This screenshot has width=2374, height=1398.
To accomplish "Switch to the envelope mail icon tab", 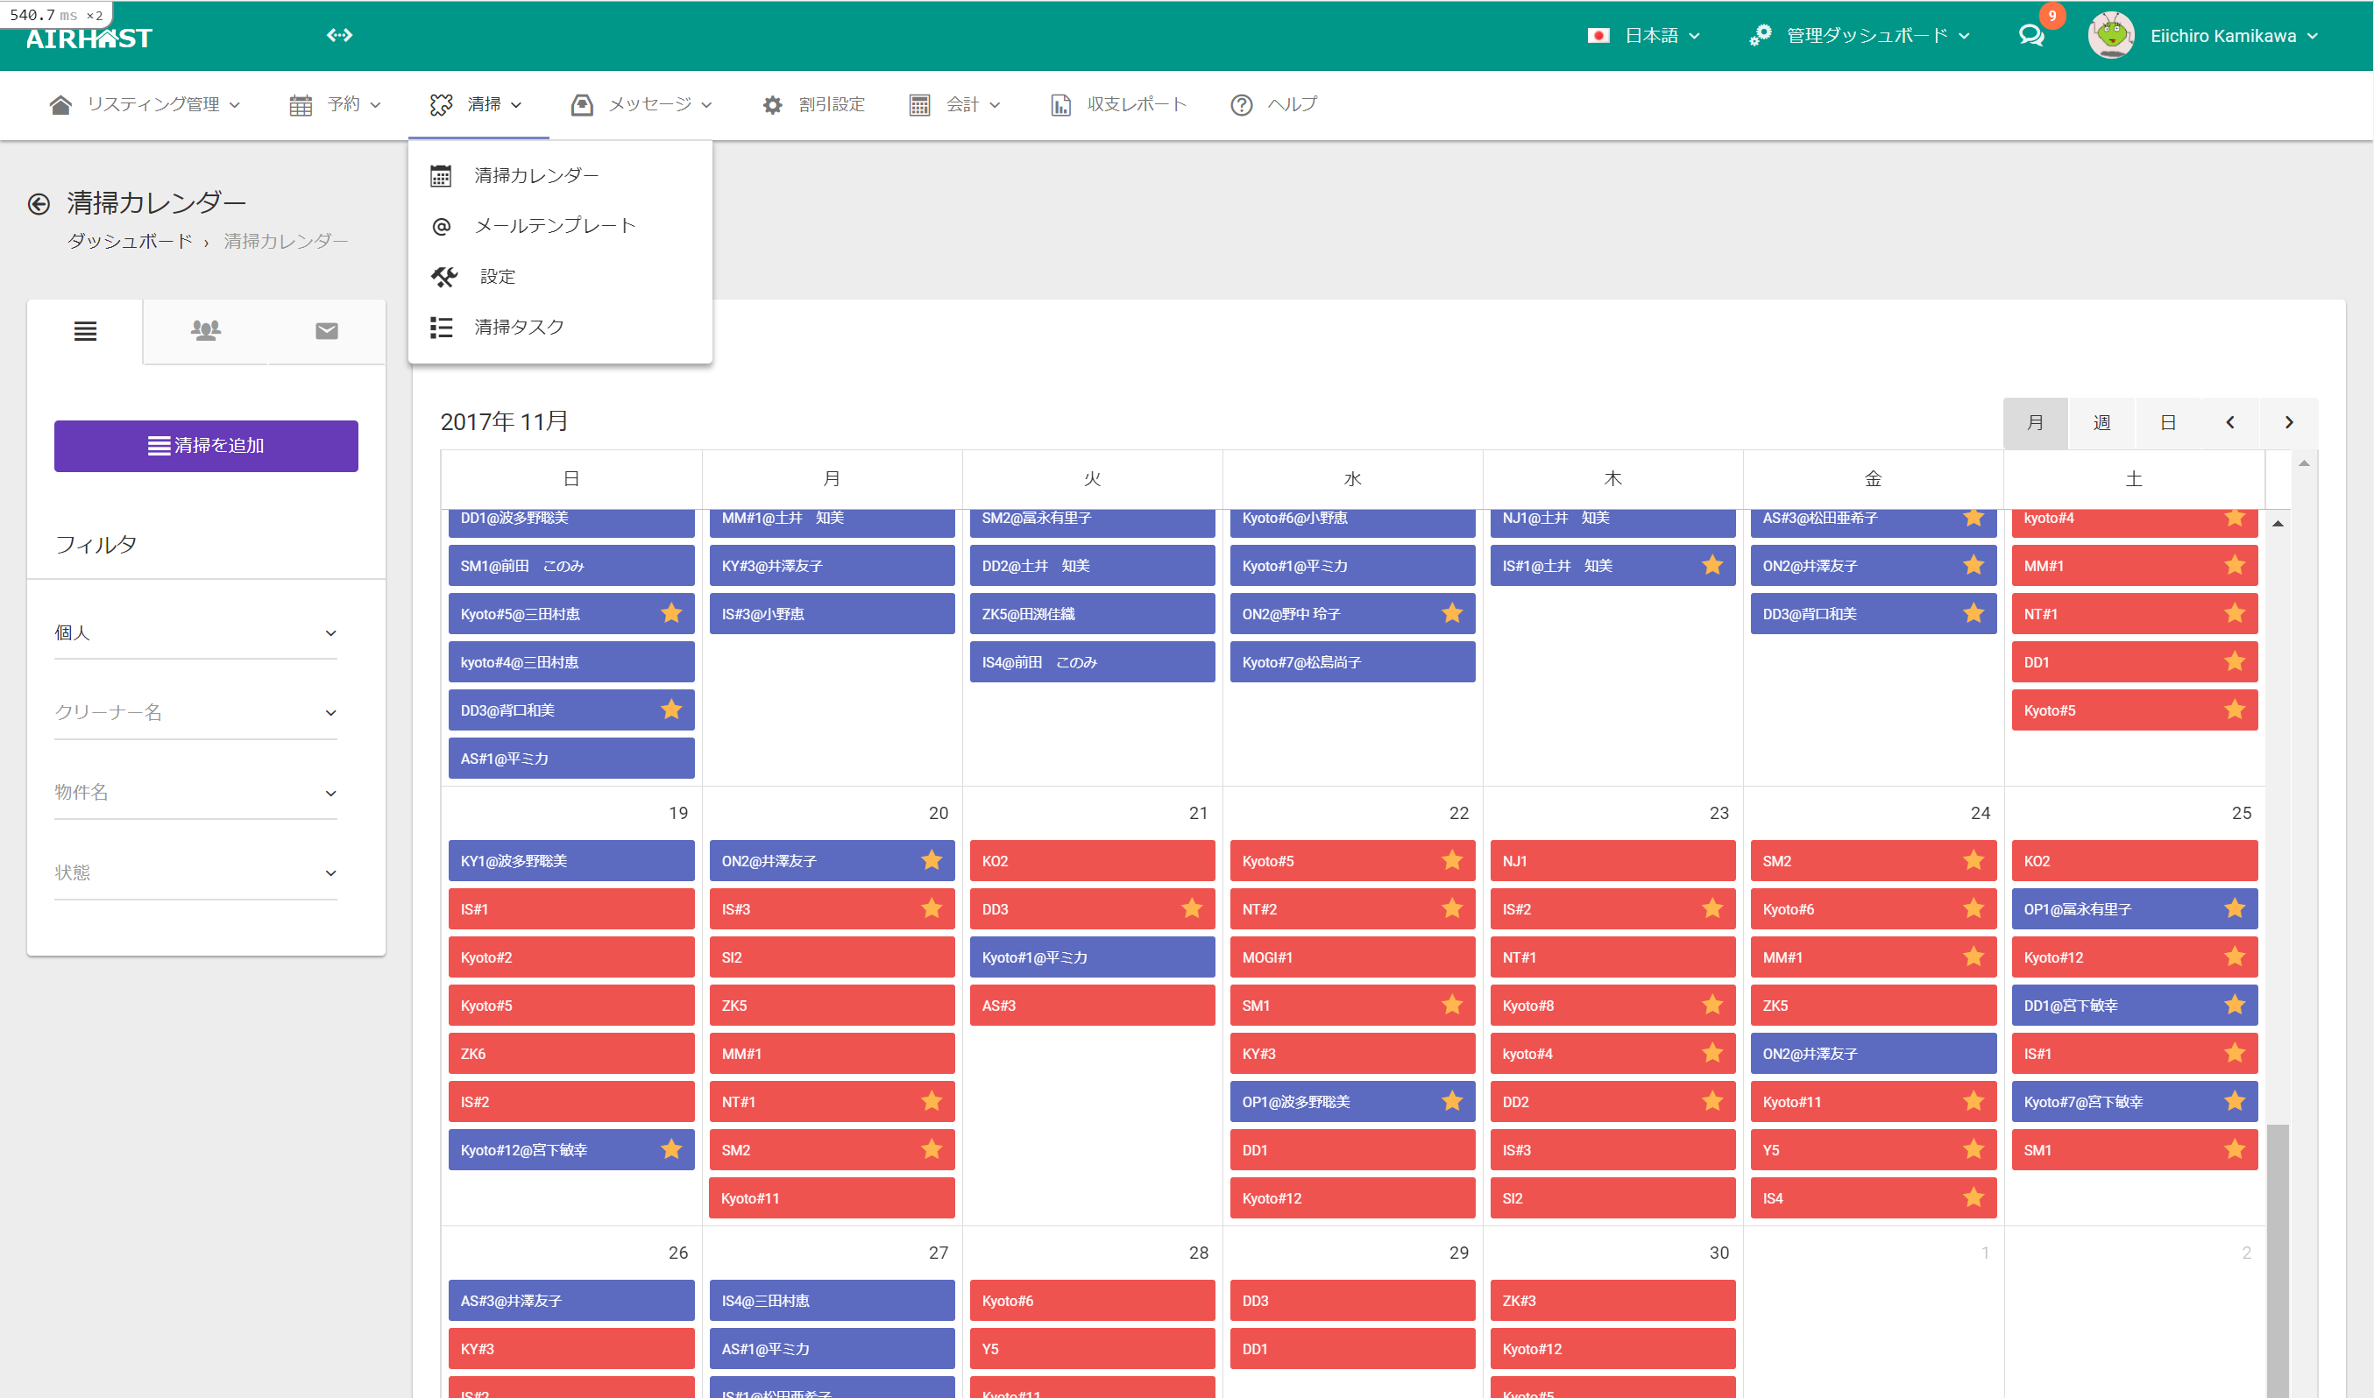I will (x=326, y=330).
